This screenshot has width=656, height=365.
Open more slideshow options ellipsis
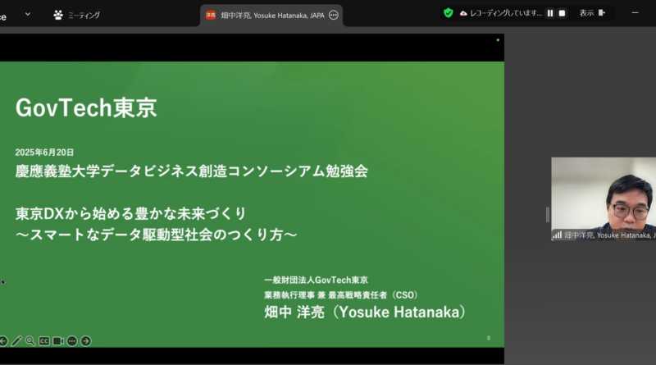[x=72, y=341]
